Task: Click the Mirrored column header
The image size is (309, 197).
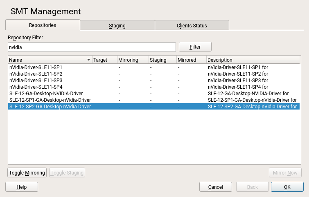Action: 191,60
